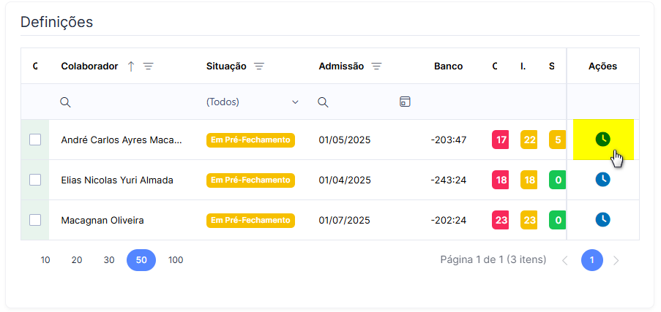The image size is (661, 312).
Task: Choose 10 items per page
Action: [45, 260]
